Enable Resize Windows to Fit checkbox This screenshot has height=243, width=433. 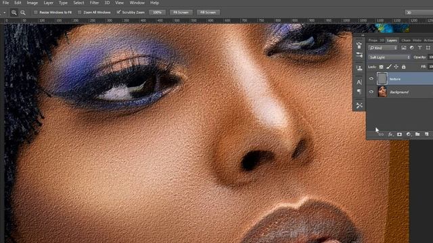[36, 12]
